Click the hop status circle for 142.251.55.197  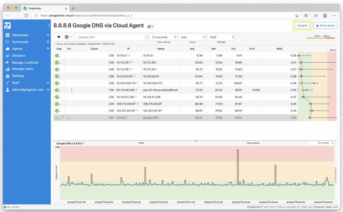57,111
